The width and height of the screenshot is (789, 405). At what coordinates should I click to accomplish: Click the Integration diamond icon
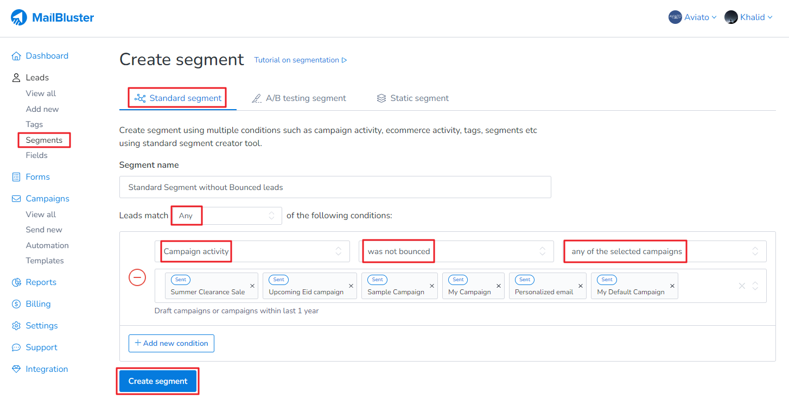click(x=16, y=369)
